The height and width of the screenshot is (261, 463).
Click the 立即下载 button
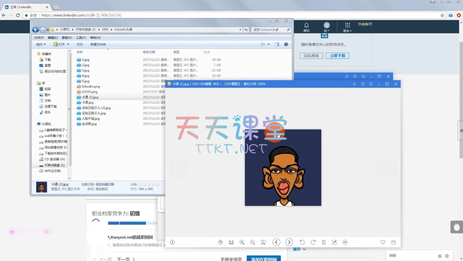pyautogui.click(x=337, y=56)
